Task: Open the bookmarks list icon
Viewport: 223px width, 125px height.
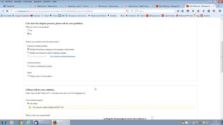Action: click(183, 11)
